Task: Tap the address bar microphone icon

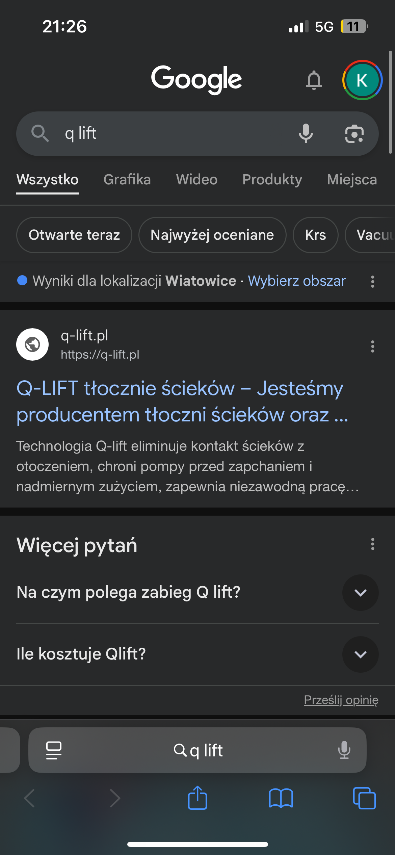Action: pyautogui.click(x=344, y=750)
